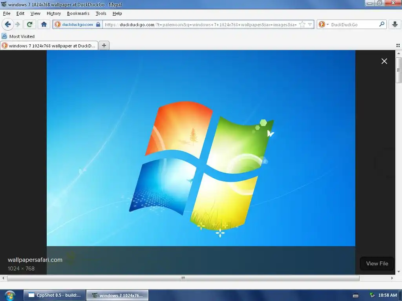402x301 pixels.
Task: Click the scroll left arrow
Action: [x=3, y=278]
